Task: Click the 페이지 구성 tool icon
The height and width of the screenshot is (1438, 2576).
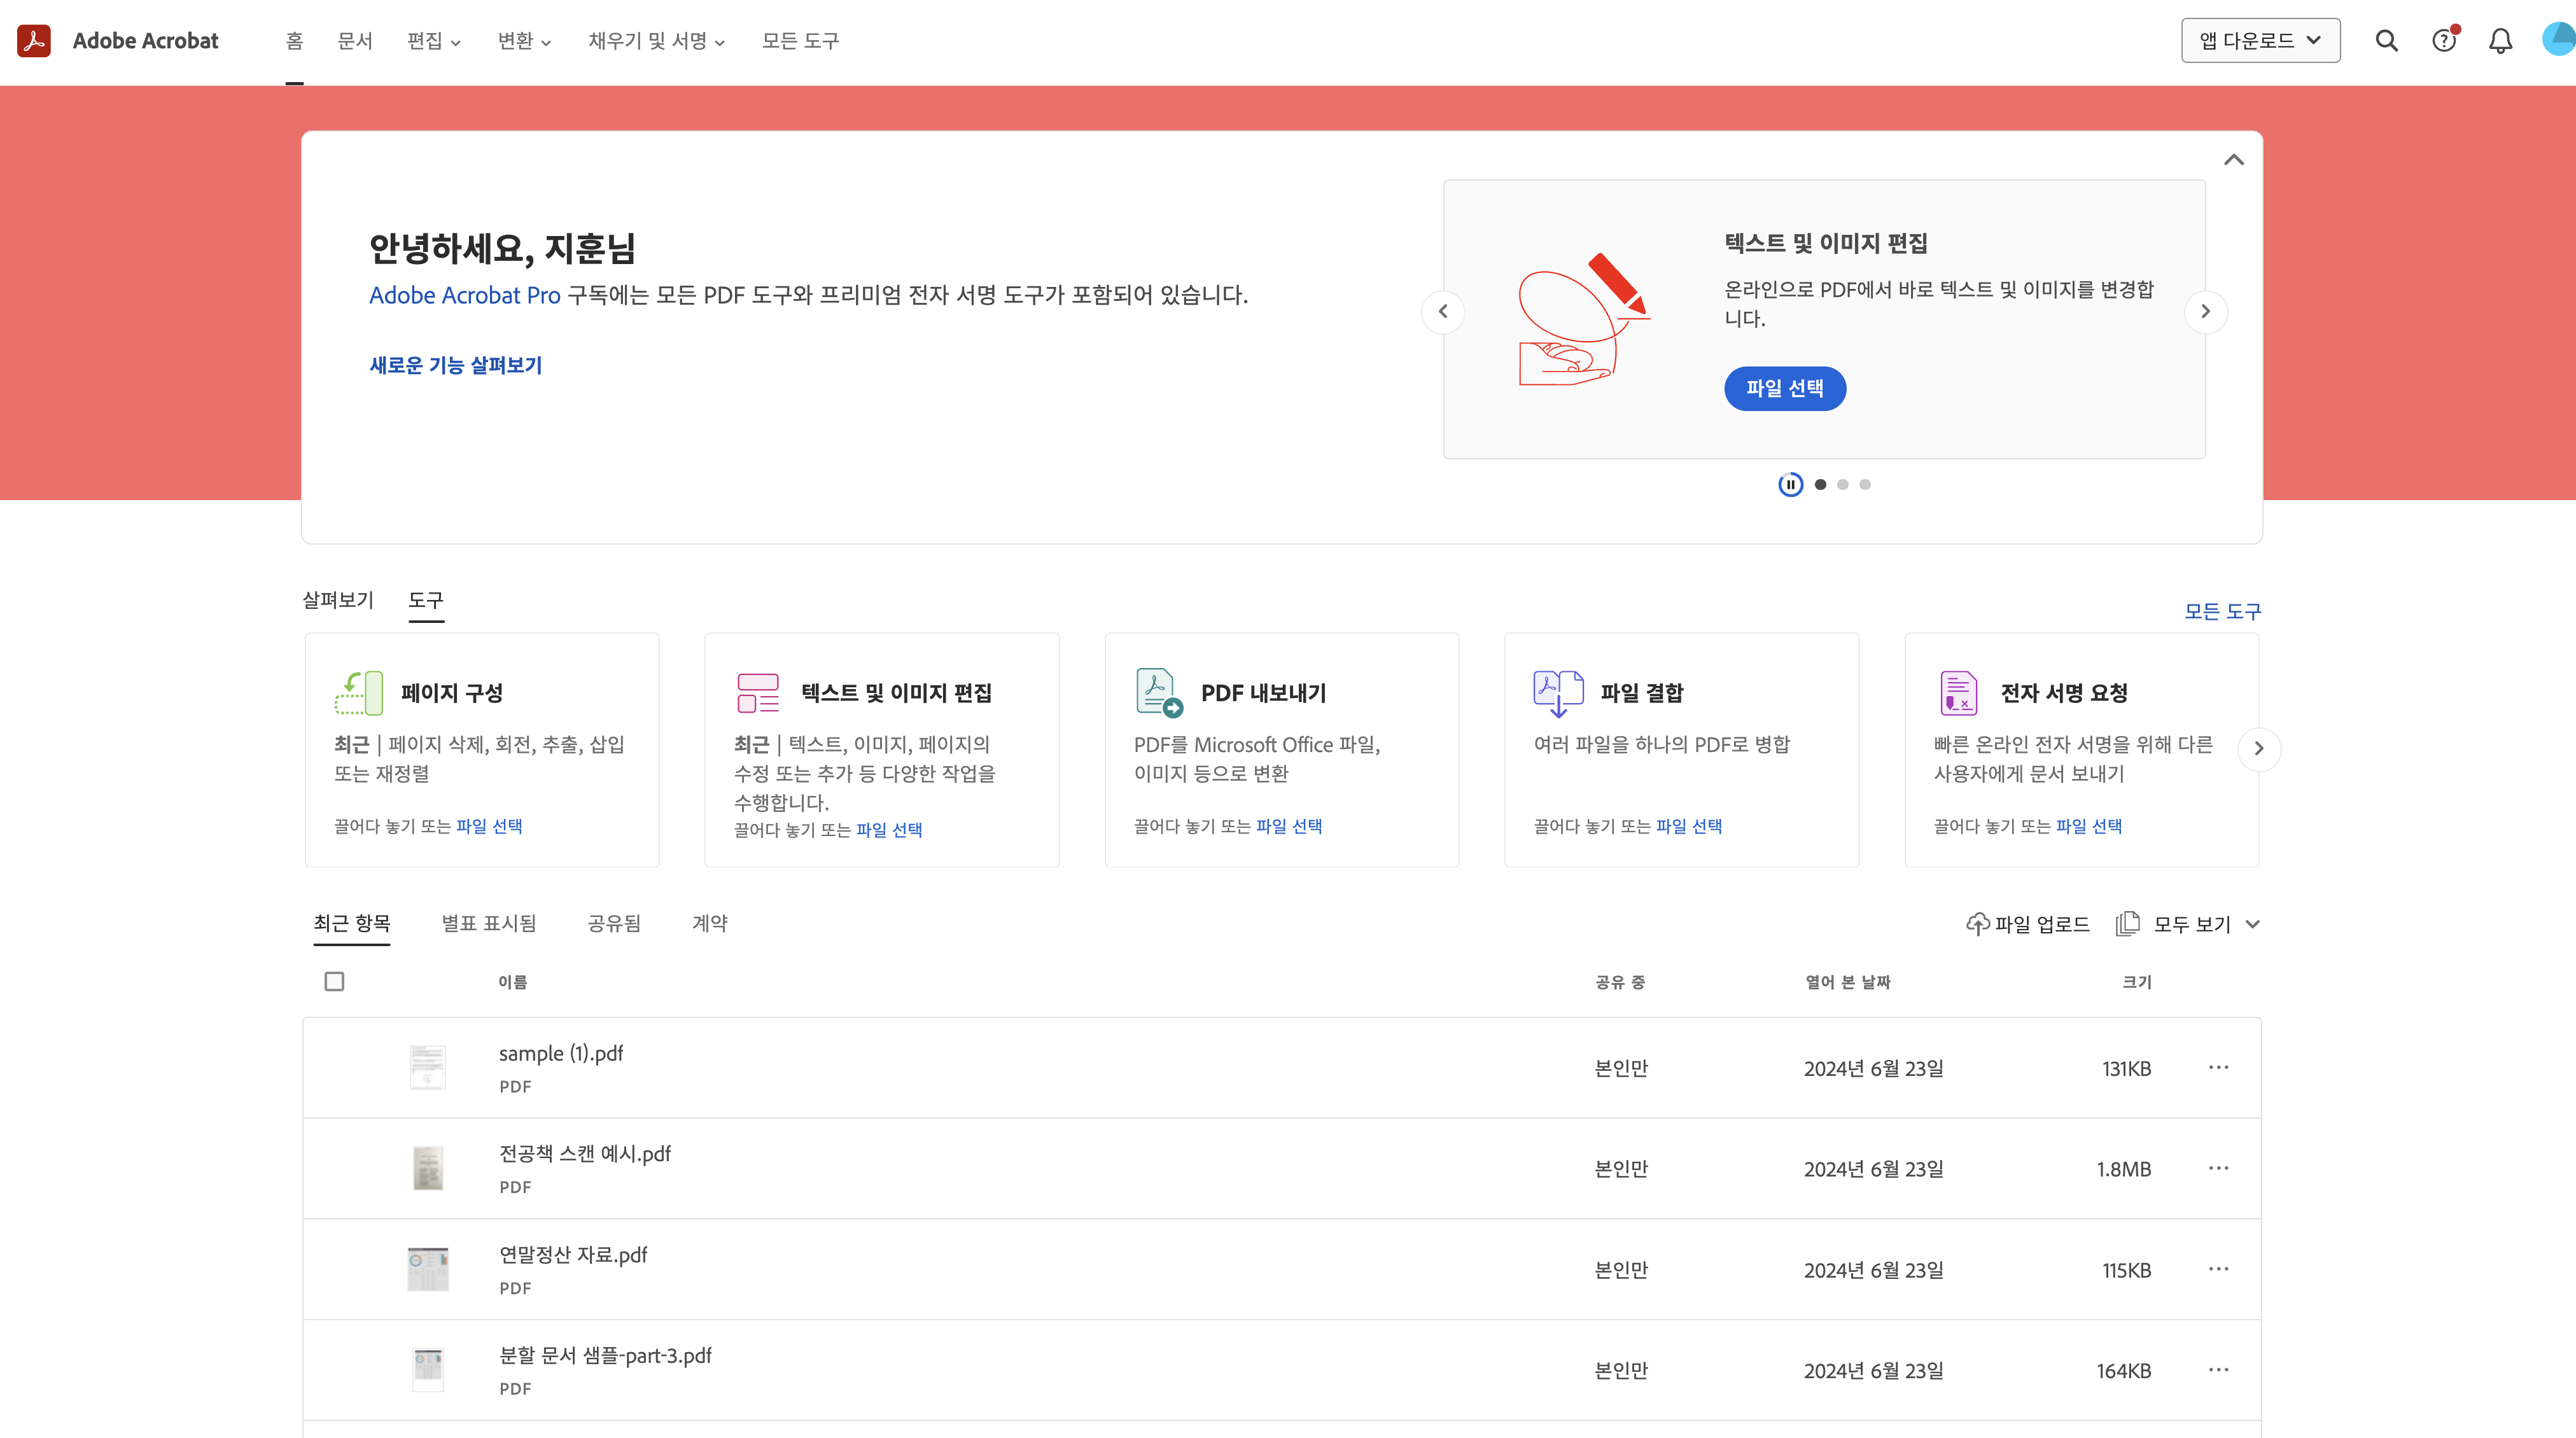Action: pyautogui.click(x=359, y=692)
